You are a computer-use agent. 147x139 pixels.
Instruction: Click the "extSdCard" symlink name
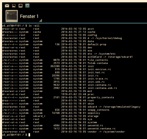[94, 57]
